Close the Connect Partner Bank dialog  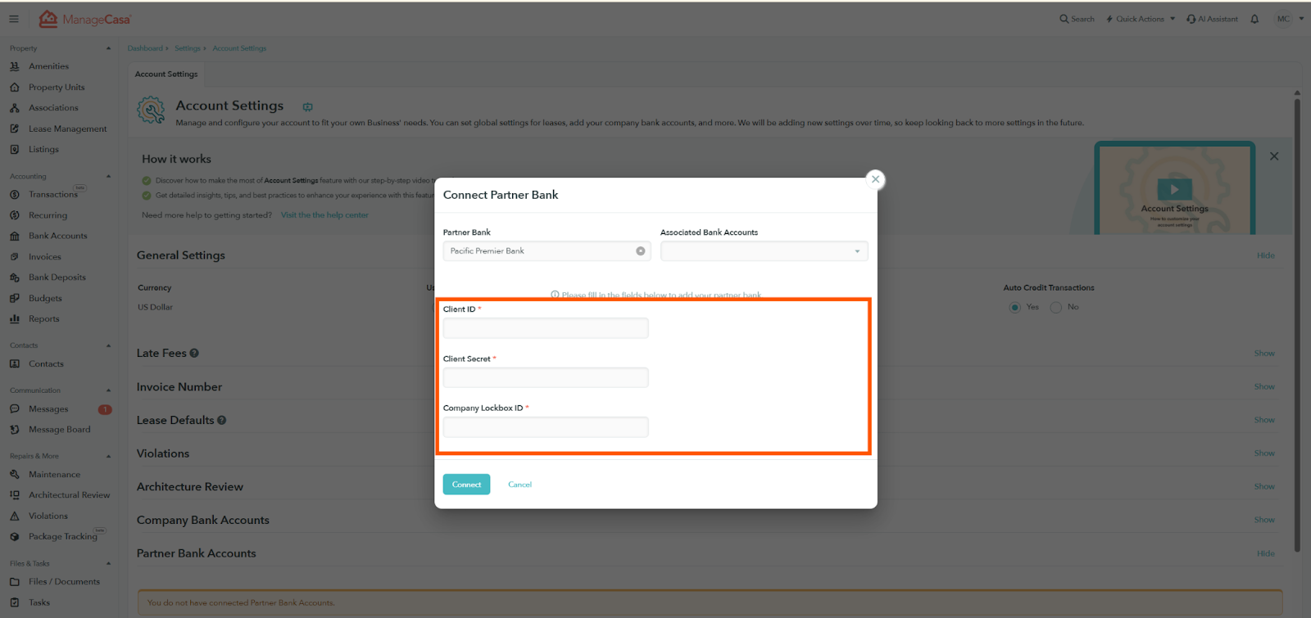pos(875,179)
